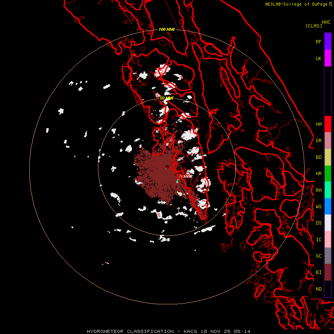Image resolution: width=334 pixels, height=334 pixels.
Task: Click the UK magenta legend swatch
Action: pos(328,58)
